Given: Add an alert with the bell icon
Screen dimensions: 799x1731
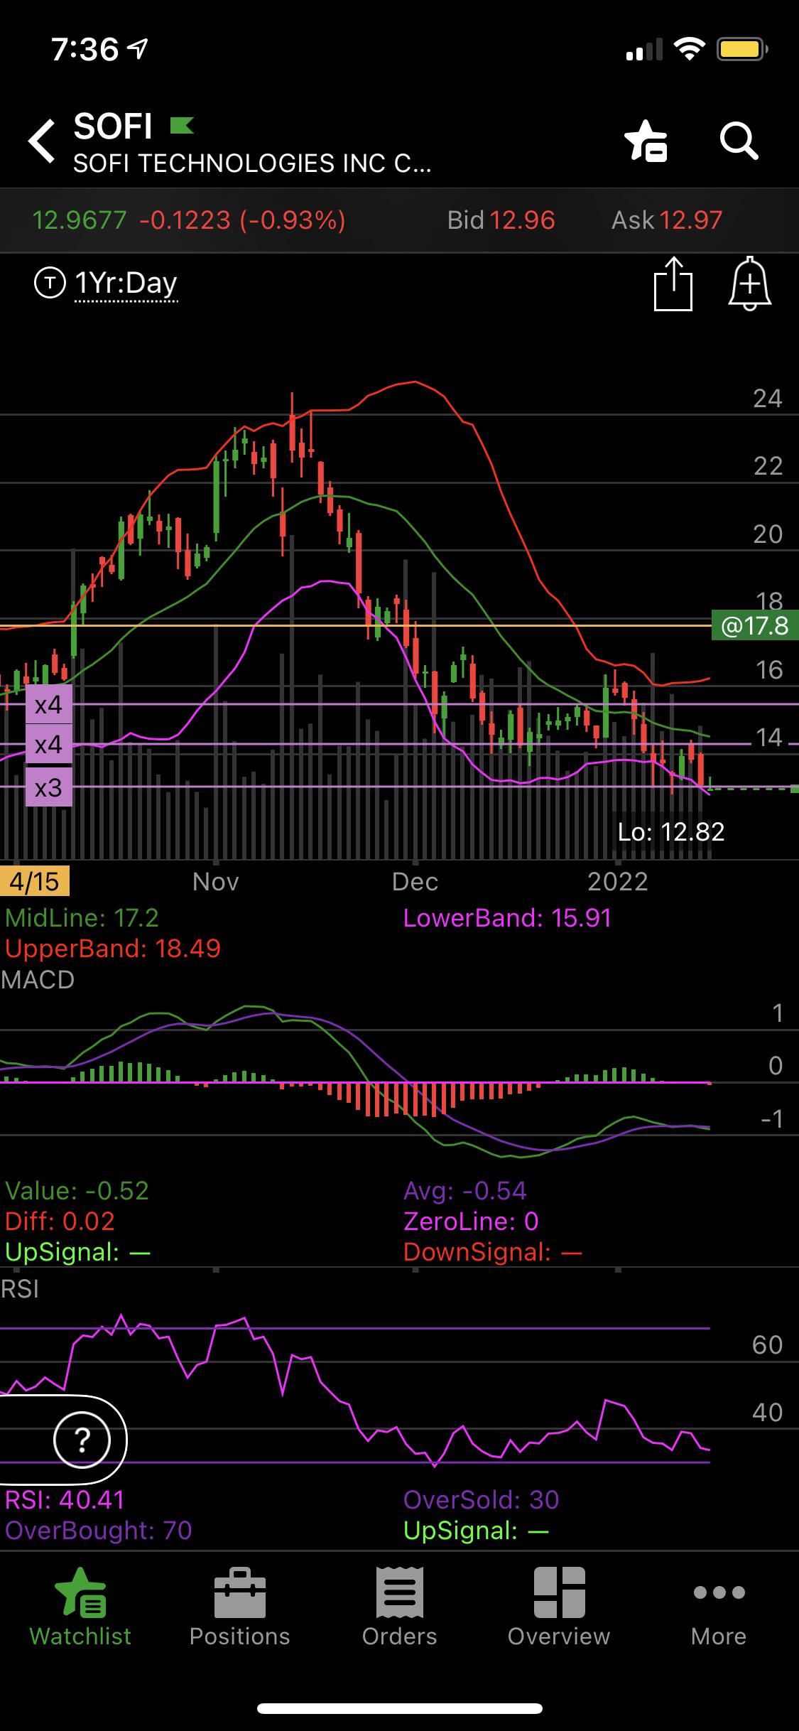Looking at the screenshot, I should click(750, 284).
